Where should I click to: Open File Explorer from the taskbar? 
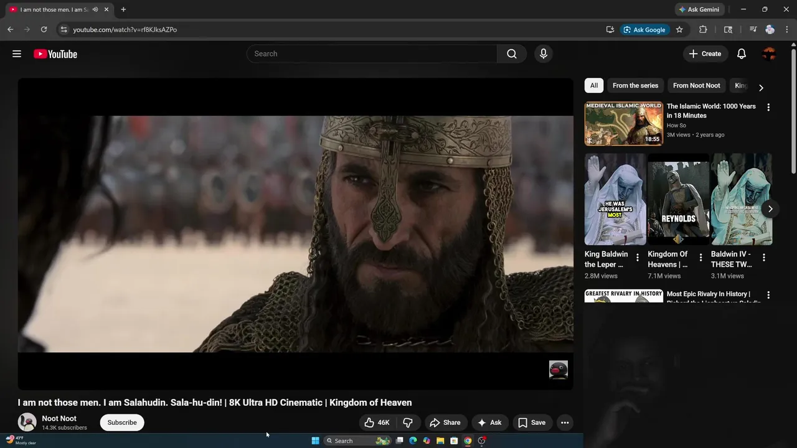pyautogui.click(x=440, y=441)
